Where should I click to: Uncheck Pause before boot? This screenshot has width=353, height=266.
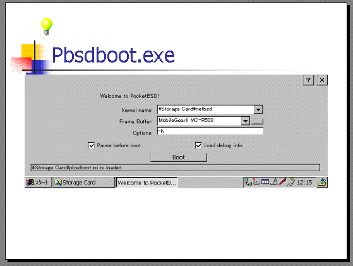(x=91, y=145)
